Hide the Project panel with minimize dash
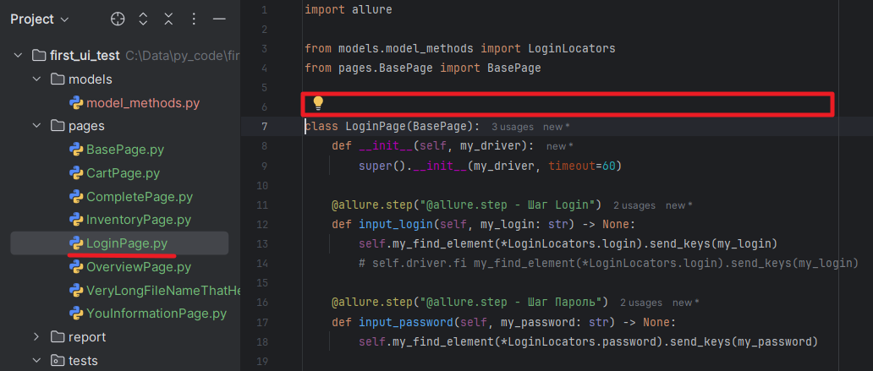The width and height of the screenshot is (873, 371). pyautogui.click(x=219, y=19)
